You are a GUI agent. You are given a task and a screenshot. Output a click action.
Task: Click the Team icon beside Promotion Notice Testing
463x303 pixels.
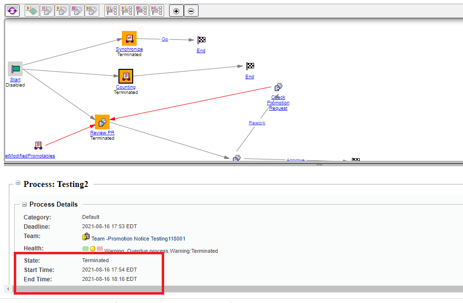(86, 237)
